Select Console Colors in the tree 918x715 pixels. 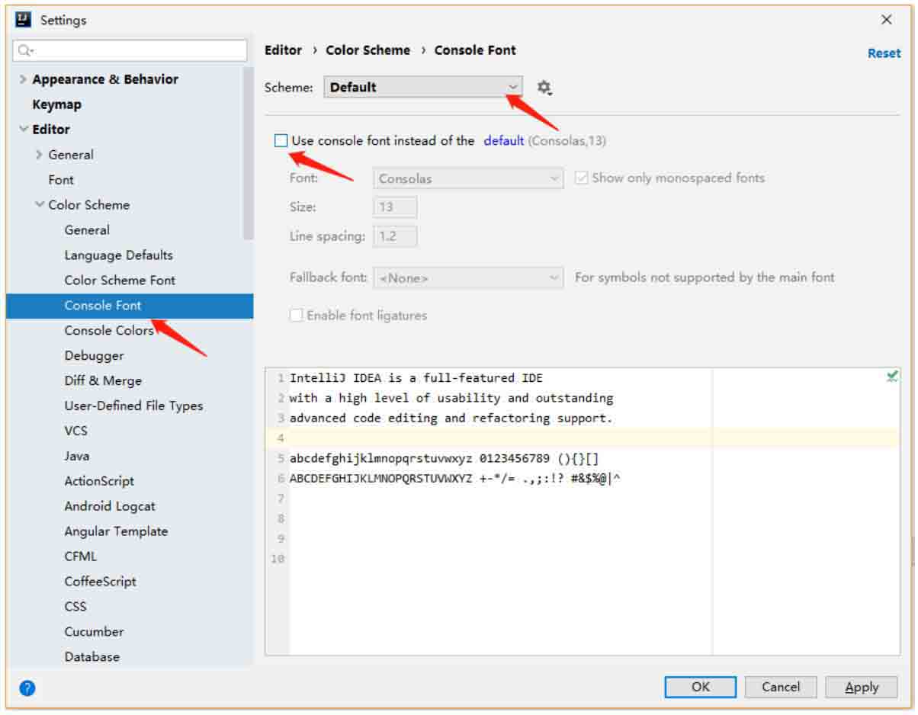point(108,330)
